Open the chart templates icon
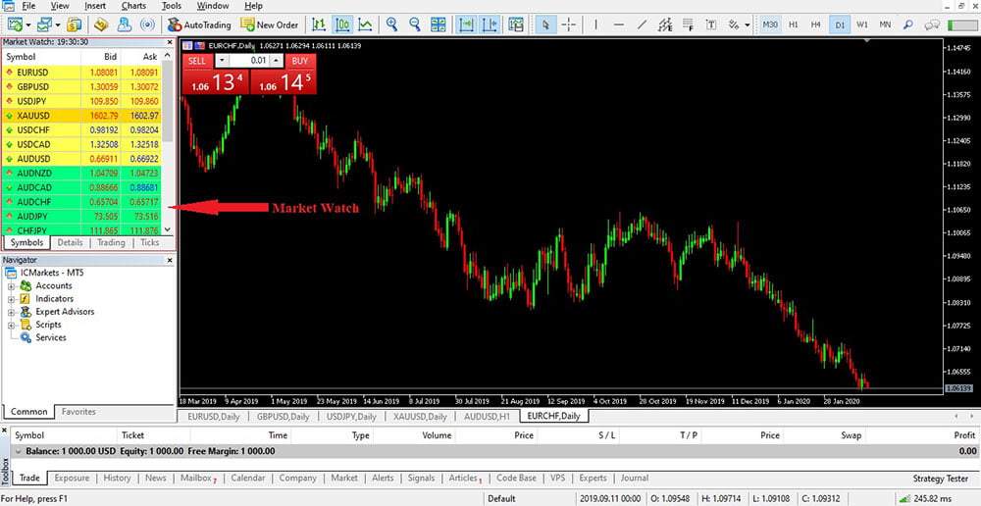 [x=516, y=25]
